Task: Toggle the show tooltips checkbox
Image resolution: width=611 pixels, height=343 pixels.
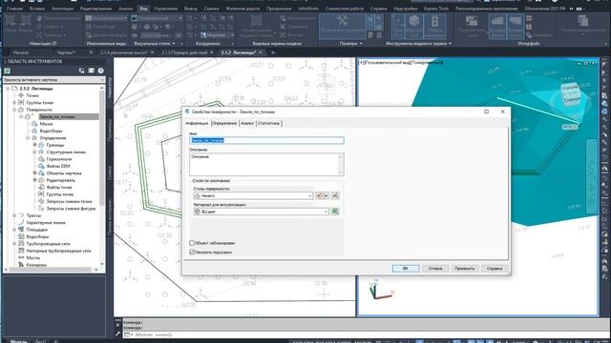Action: pyautogui.click(x=192, y=252)
